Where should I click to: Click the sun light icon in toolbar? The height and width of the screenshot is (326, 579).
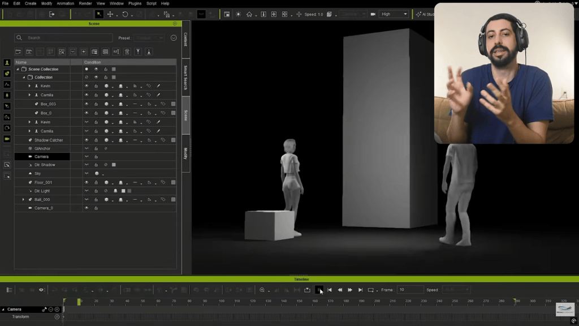coord(238,14)
